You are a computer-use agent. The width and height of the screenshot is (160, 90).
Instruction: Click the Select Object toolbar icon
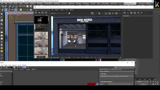click(x=27, y=6)
